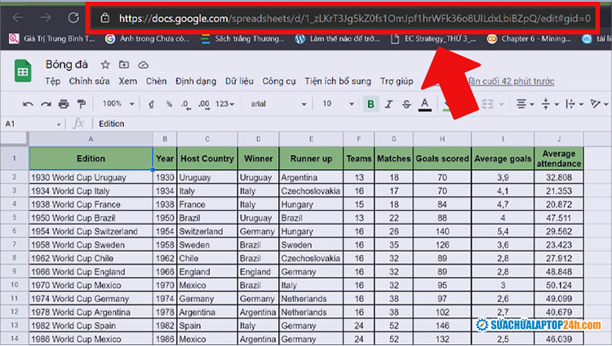
Task: Open Sách trắng Thương bookmark
Action: [242, 38]
